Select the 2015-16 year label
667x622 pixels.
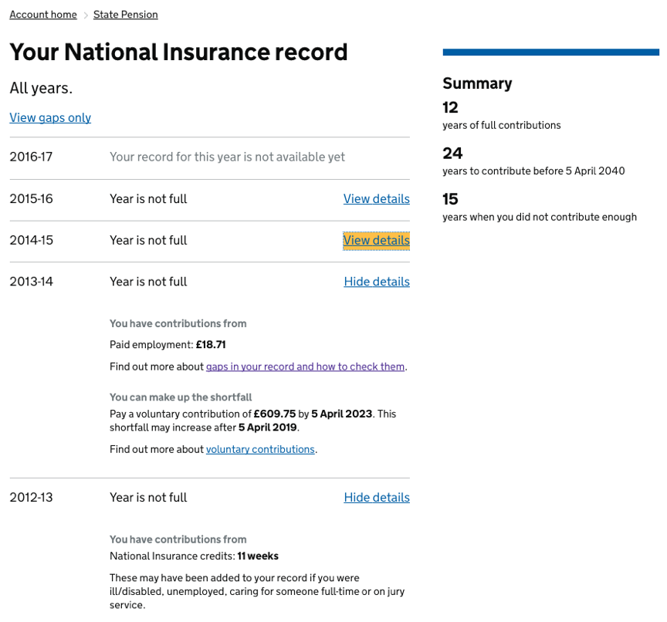(31, 199)
